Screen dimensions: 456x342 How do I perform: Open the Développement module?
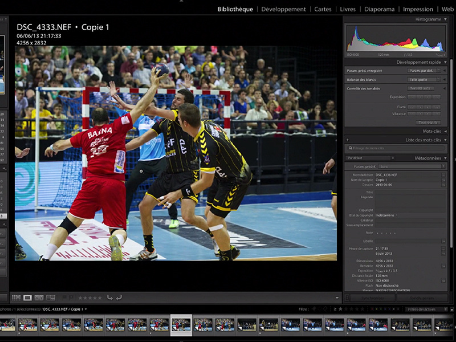(x=284, y=9)
